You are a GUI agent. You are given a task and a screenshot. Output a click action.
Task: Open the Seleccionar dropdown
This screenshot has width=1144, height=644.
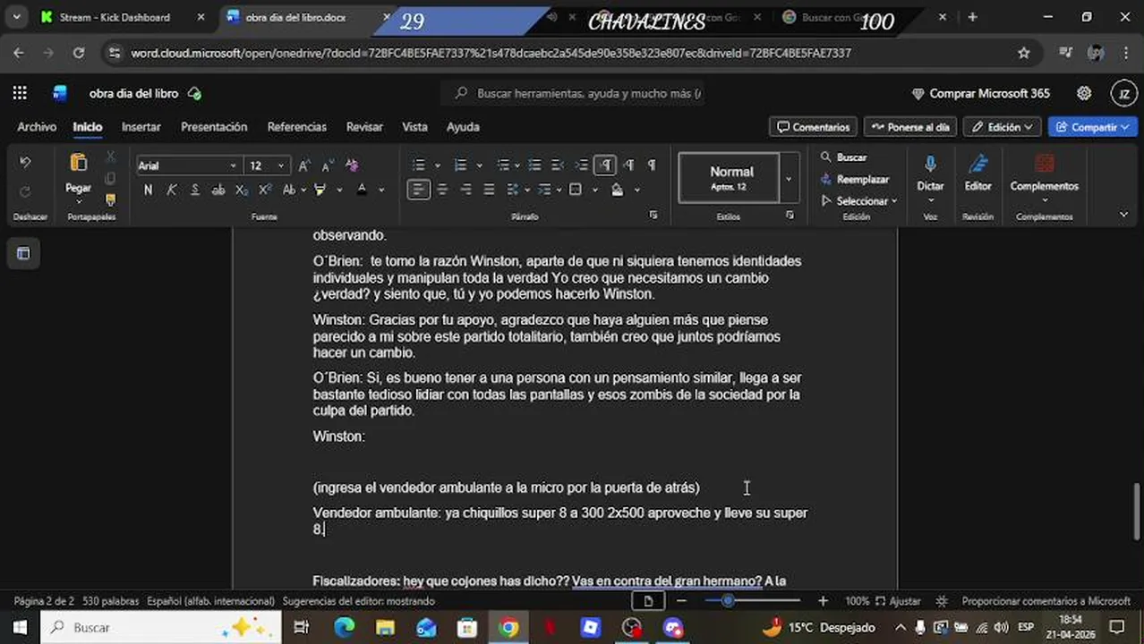click(x=859, y=201)
